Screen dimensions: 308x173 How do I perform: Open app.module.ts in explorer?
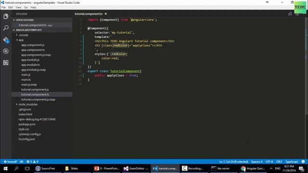point(30,65)
